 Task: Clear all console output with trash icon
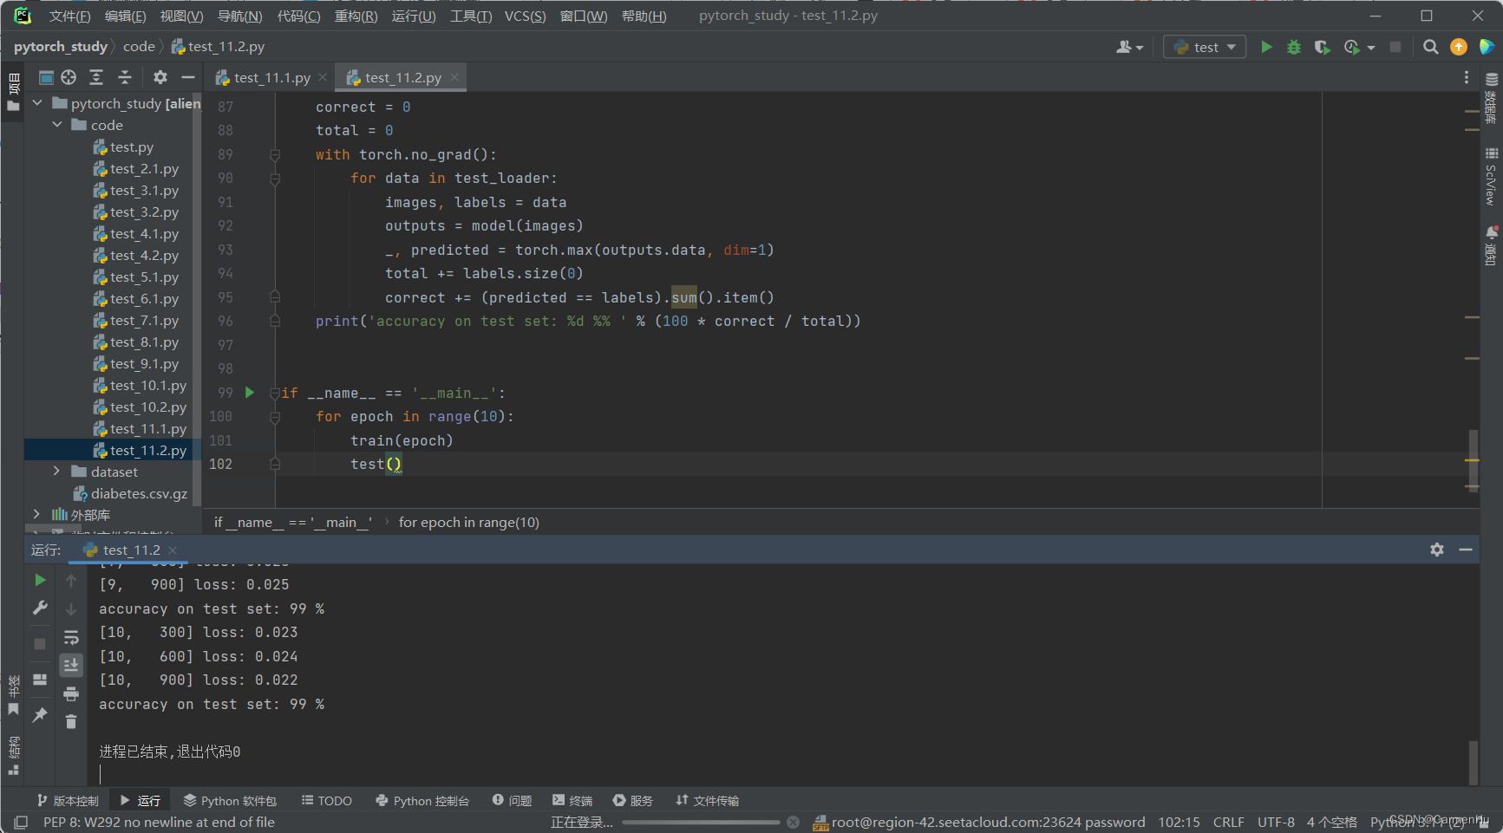71,721
